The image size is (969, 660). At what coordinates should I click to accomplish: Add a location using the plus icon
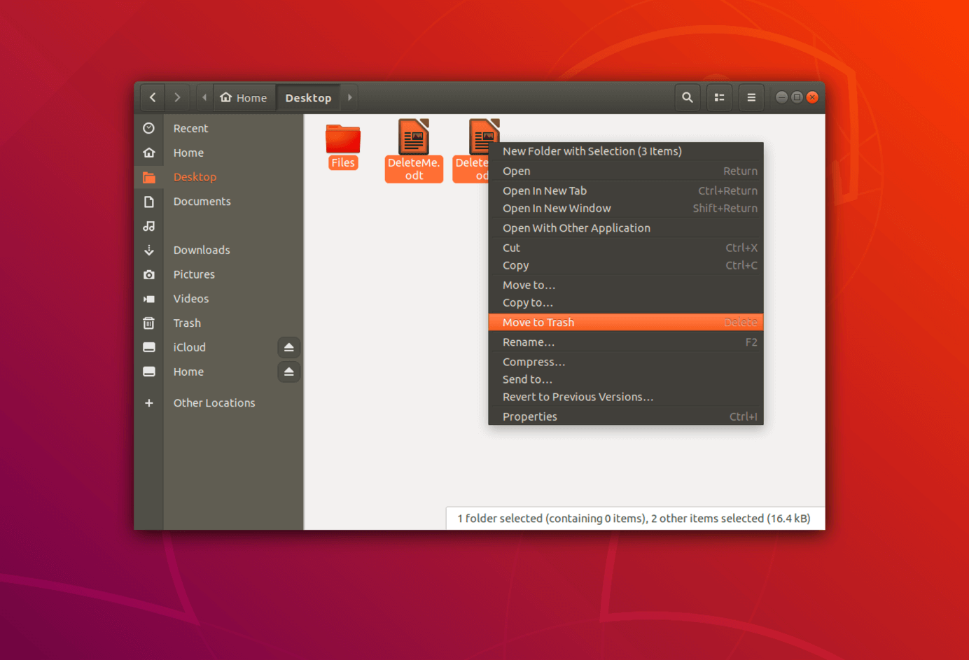point(148,402)
